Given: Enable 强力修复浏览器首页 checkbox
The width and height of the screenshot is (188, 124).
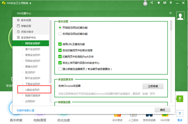Looking at the screenshot, I should (x=60, y=69).
